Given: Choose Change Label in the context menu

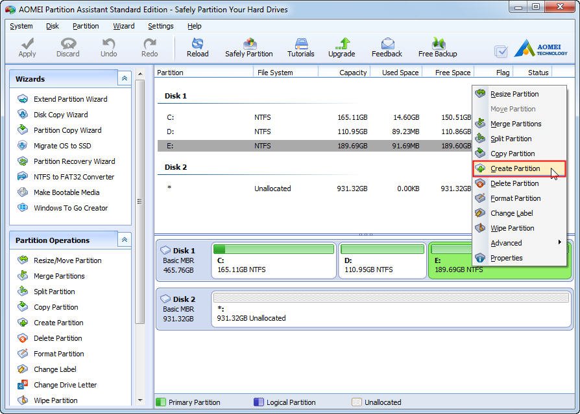Looking at the screenshot, I should (x=519, y=213).
